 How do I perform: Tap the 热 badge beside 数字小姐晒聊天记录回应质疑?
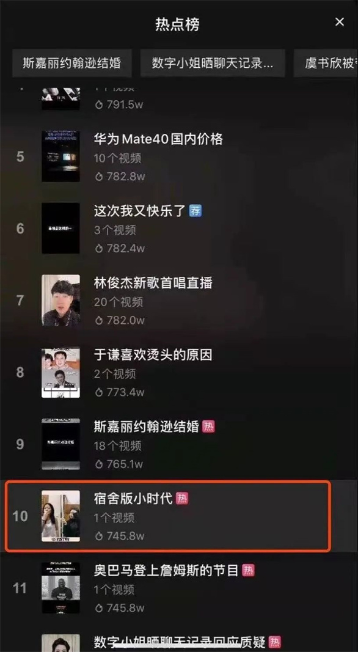275,642
